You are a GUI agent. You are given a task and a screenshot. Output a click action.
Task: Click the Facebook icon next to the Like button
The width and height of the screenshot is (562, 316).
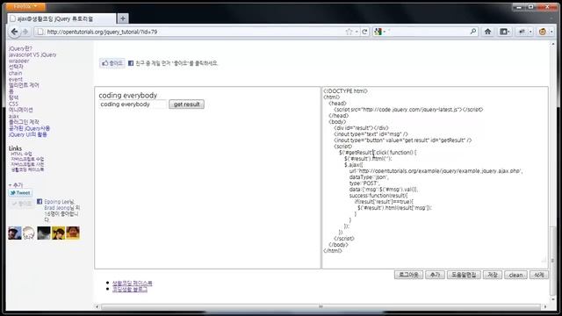pos(131,63)
